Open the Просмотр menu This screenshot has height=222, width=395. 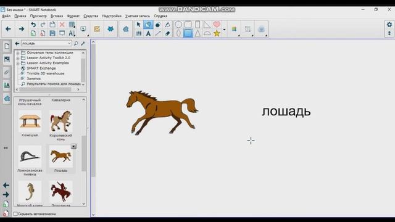pos(38,16)
